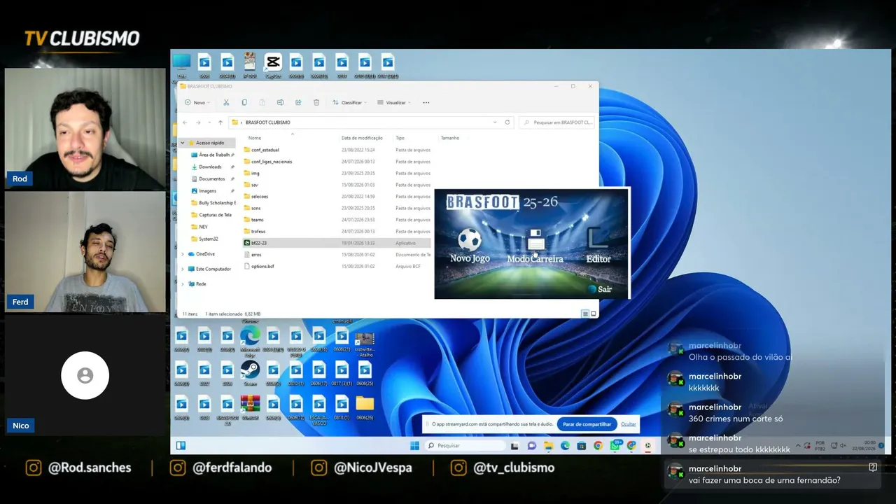The image size is (896, 504).
Task: Click Sair to exit Brasfoot
Action: click(600, 289)
